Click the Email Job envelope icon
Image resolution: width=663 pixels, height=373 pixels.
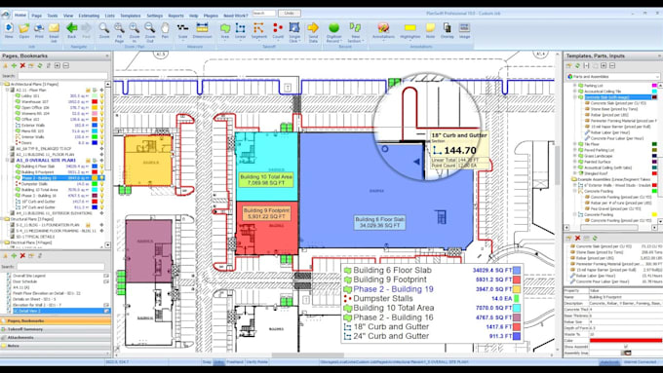tap(54, 28)
